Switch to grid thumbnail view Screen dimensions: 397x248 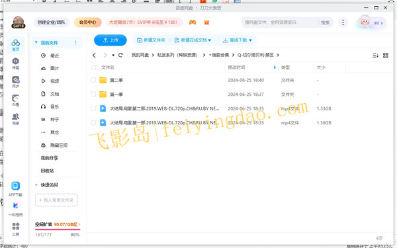pyautogui.click(x=386, y=56)
